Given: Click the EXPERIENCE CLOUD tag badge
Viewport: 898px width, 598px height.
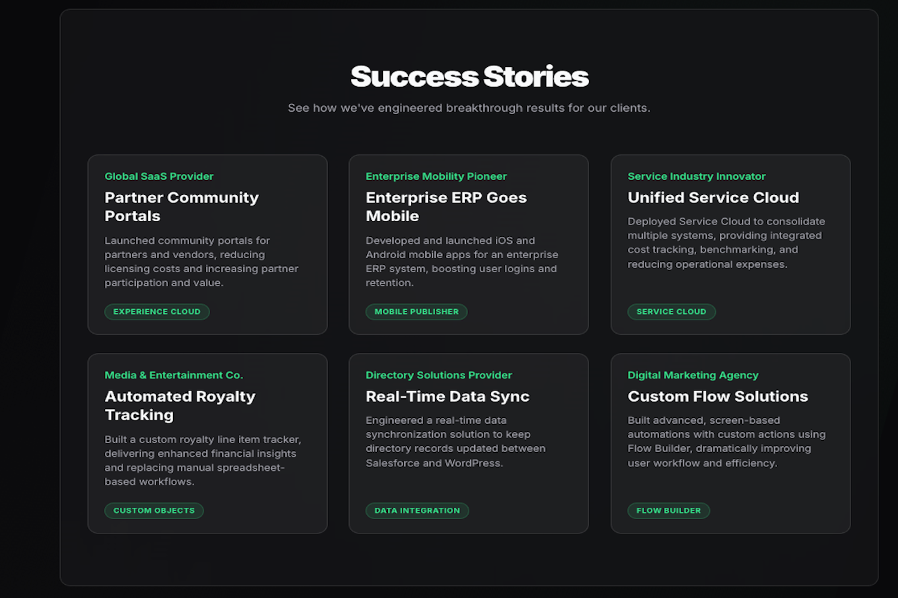Looking at the screenshot, I should [157, 312].
